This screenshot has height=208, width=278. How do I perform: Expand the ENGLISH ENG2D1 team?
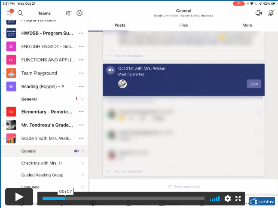click(x=3, y=46)
